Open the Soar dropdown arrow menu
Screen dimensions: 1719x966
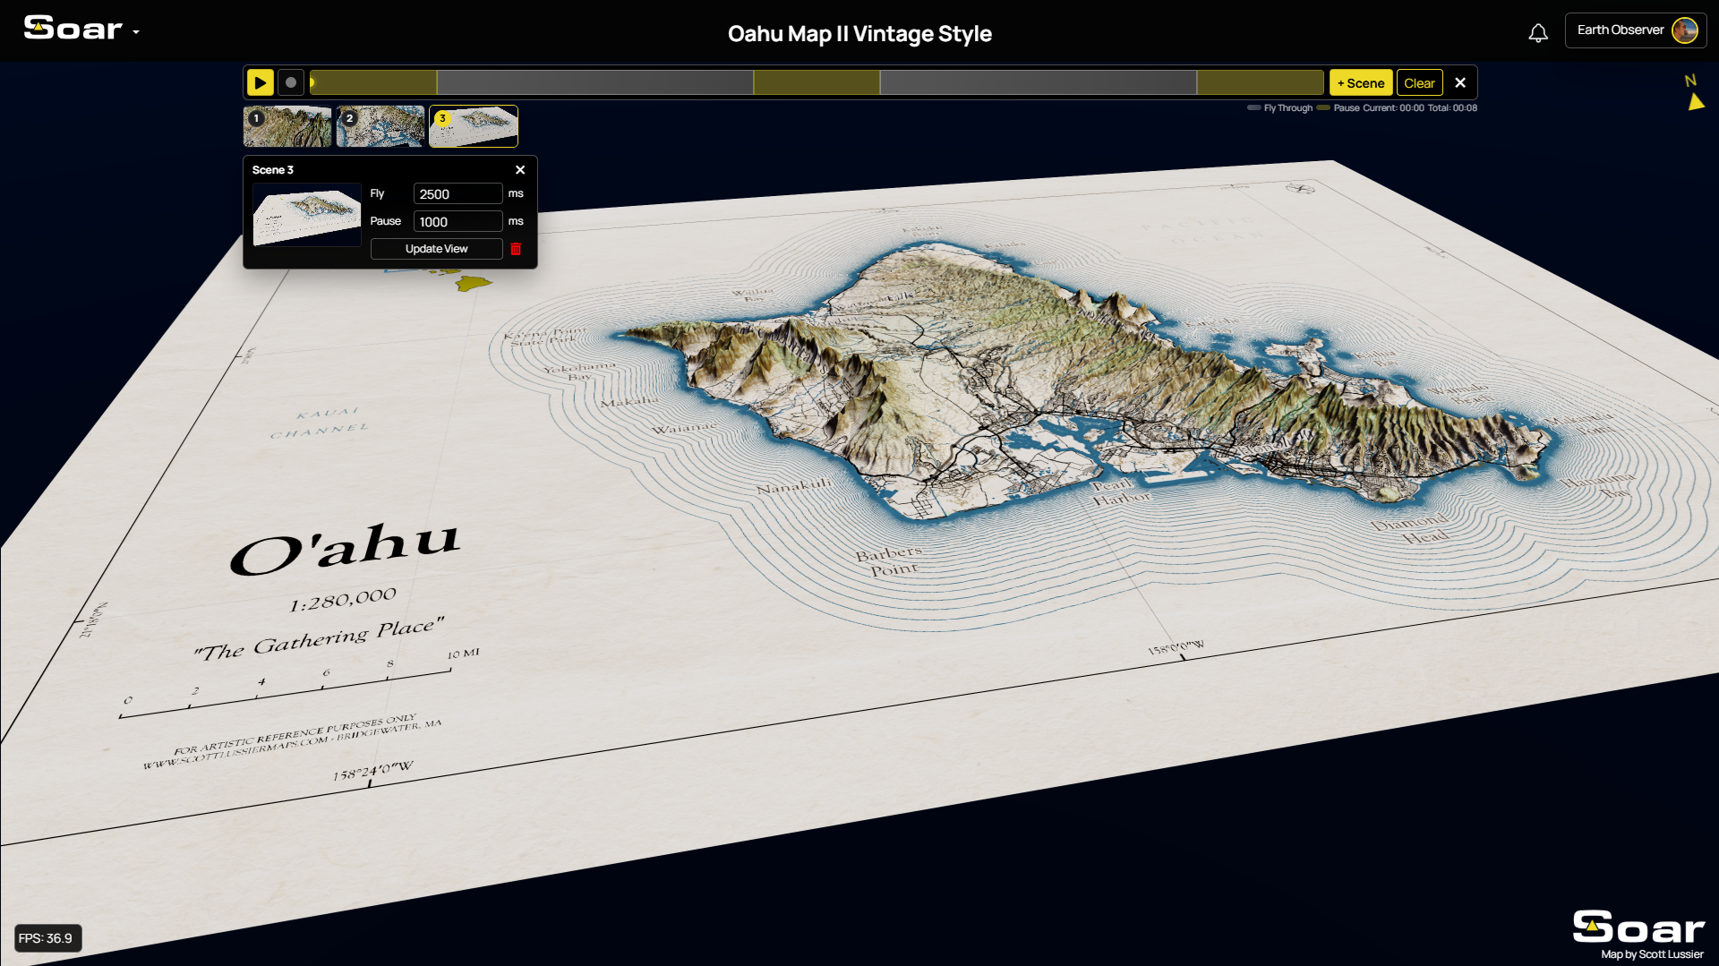(136, 31)
